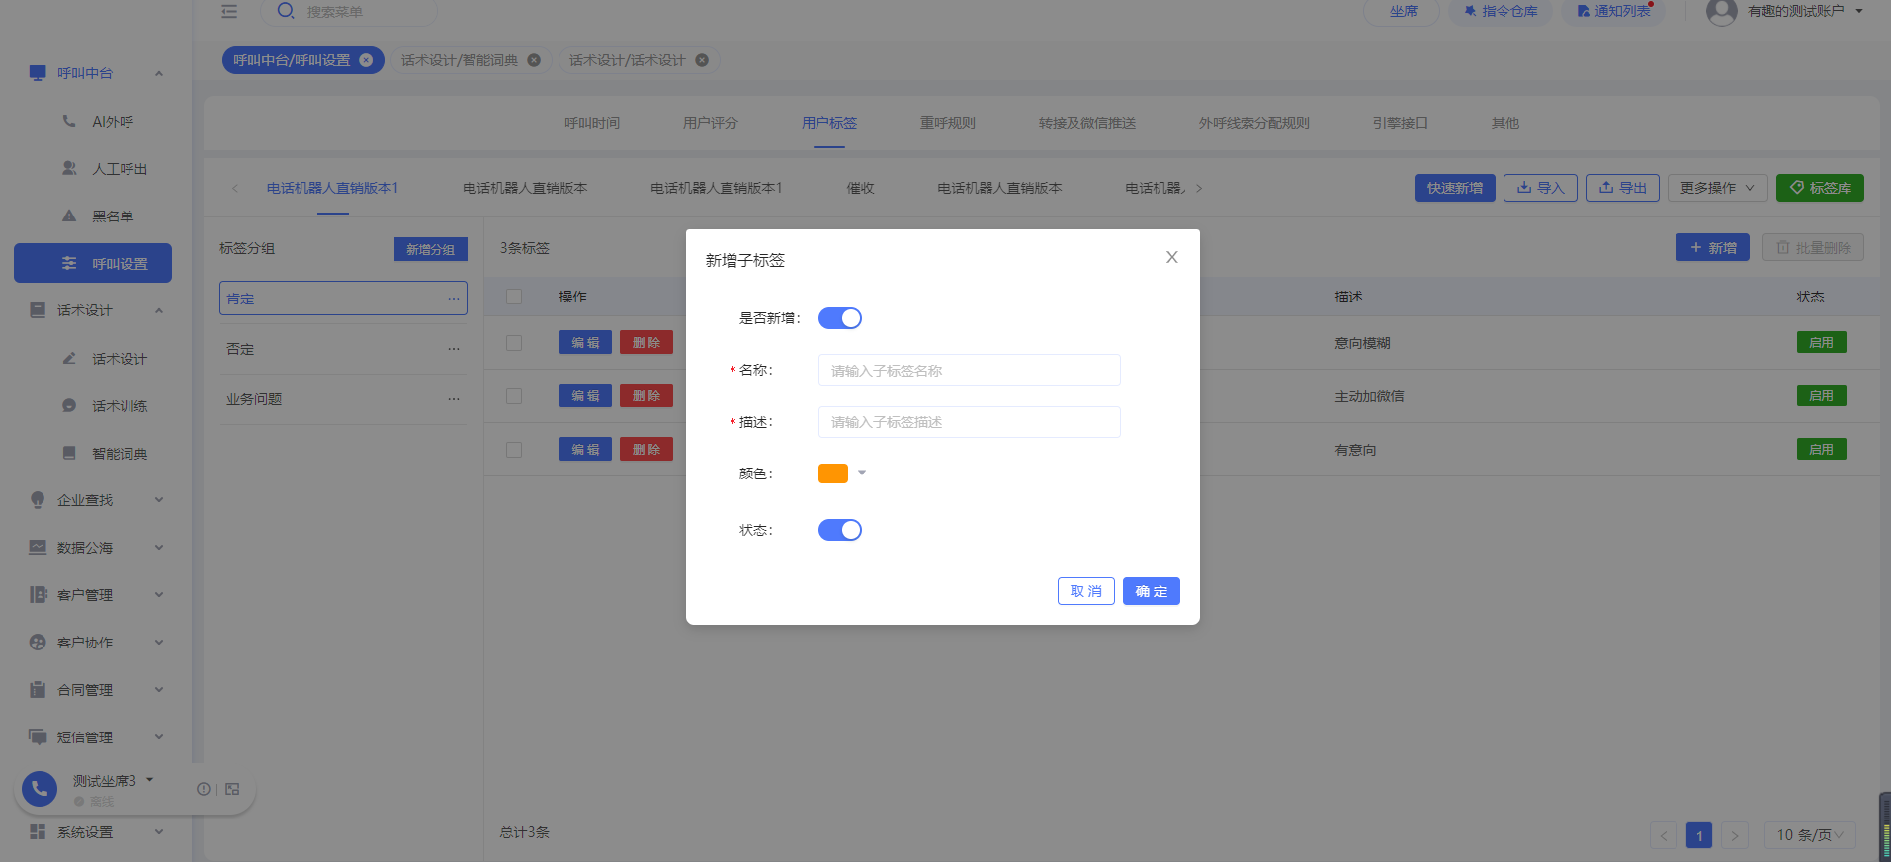1891x862 pixels.
Task: Open the 更多操作 dropdown
Action: [x=1717, y=188]
